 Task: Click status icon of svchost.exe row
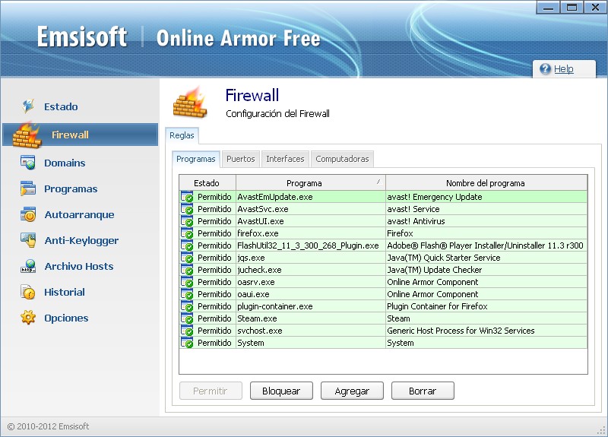coord(187,331)
